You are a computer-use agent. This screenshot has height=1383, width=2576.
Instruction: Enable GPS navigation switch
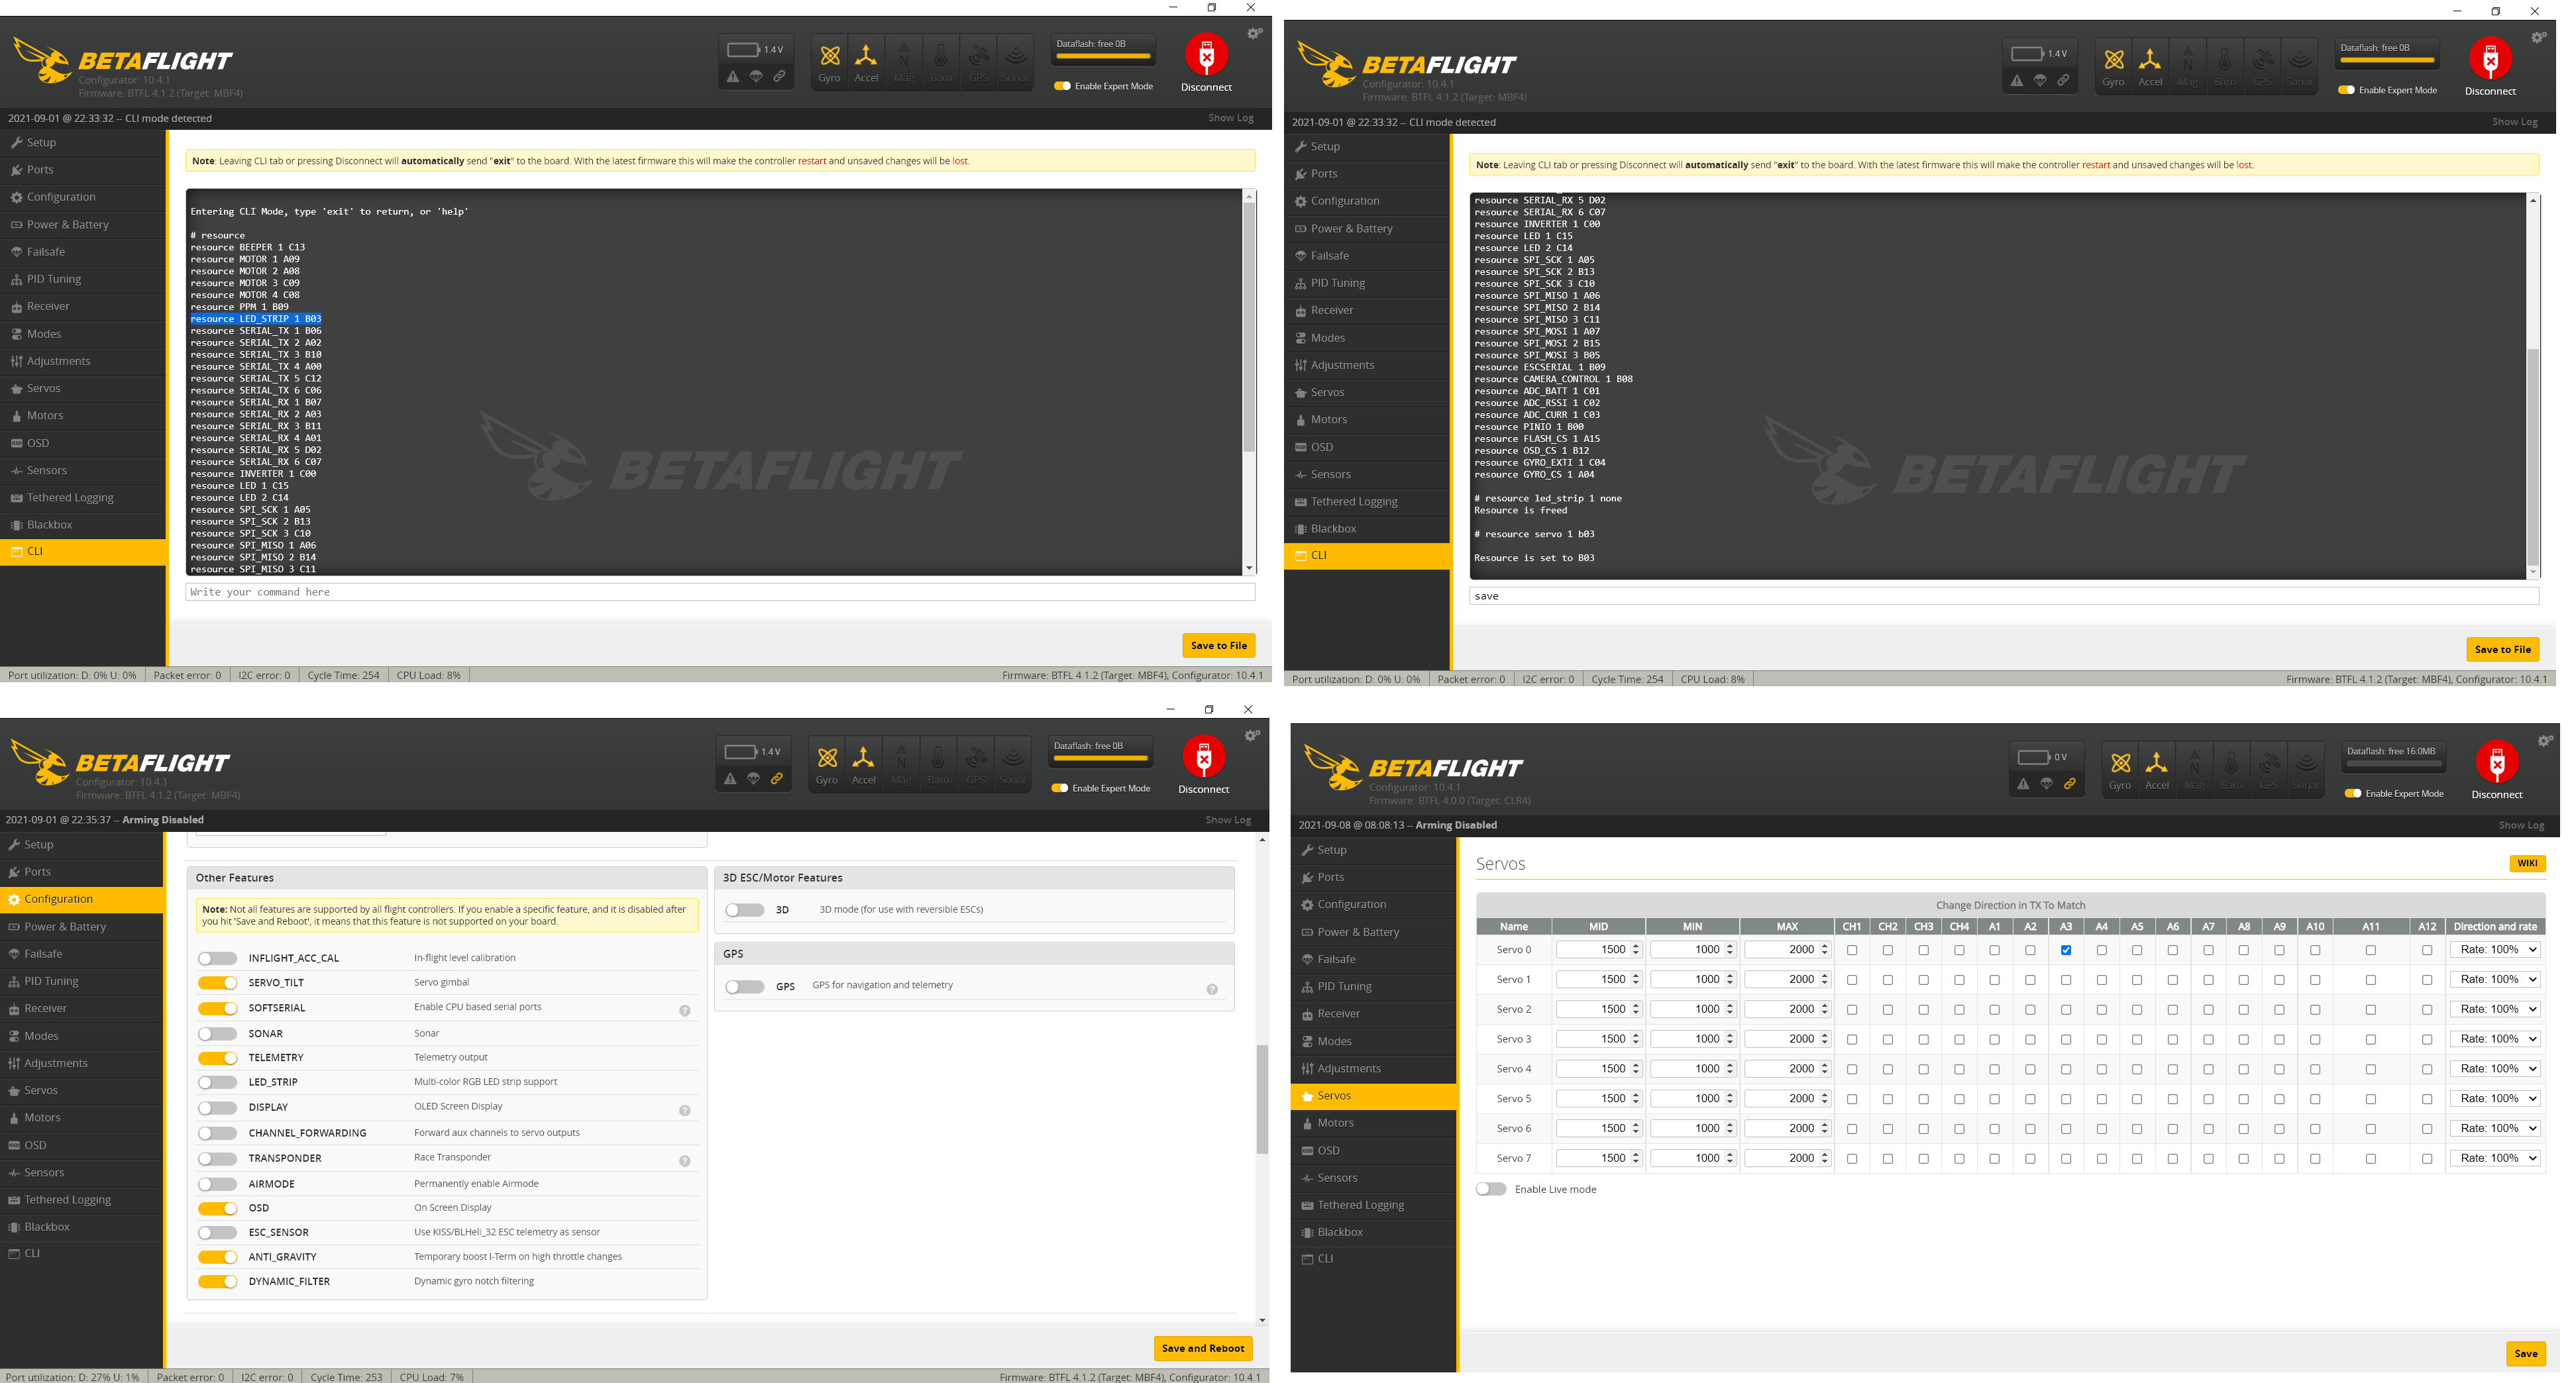point(744,987)
